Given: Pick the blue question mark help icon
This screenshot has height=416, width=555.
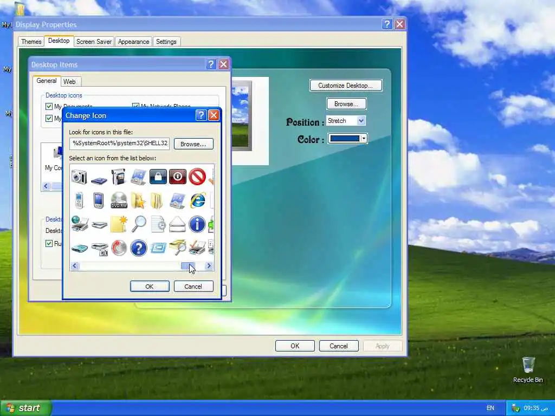Looking at the screenshot, I should [138, 248].
